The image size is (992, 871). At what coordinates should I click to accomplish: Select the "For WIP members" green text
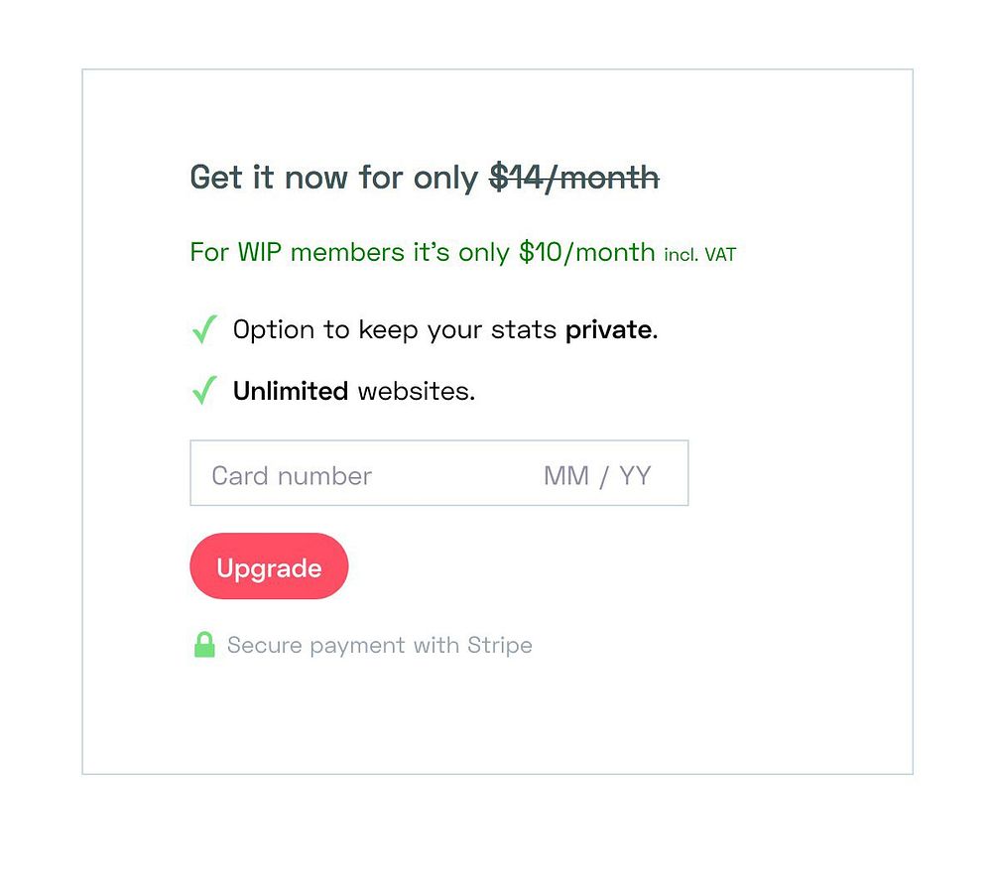[x=297, y=252]
